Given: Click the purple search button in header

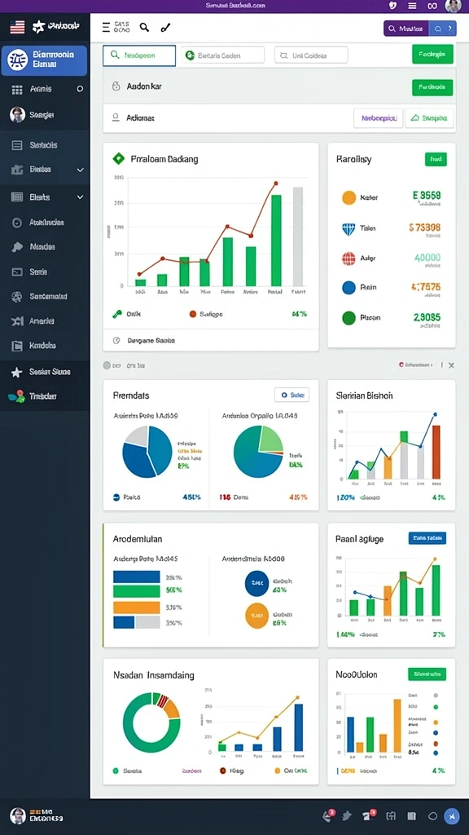Looking at the screenshot, I should [406, 29].
